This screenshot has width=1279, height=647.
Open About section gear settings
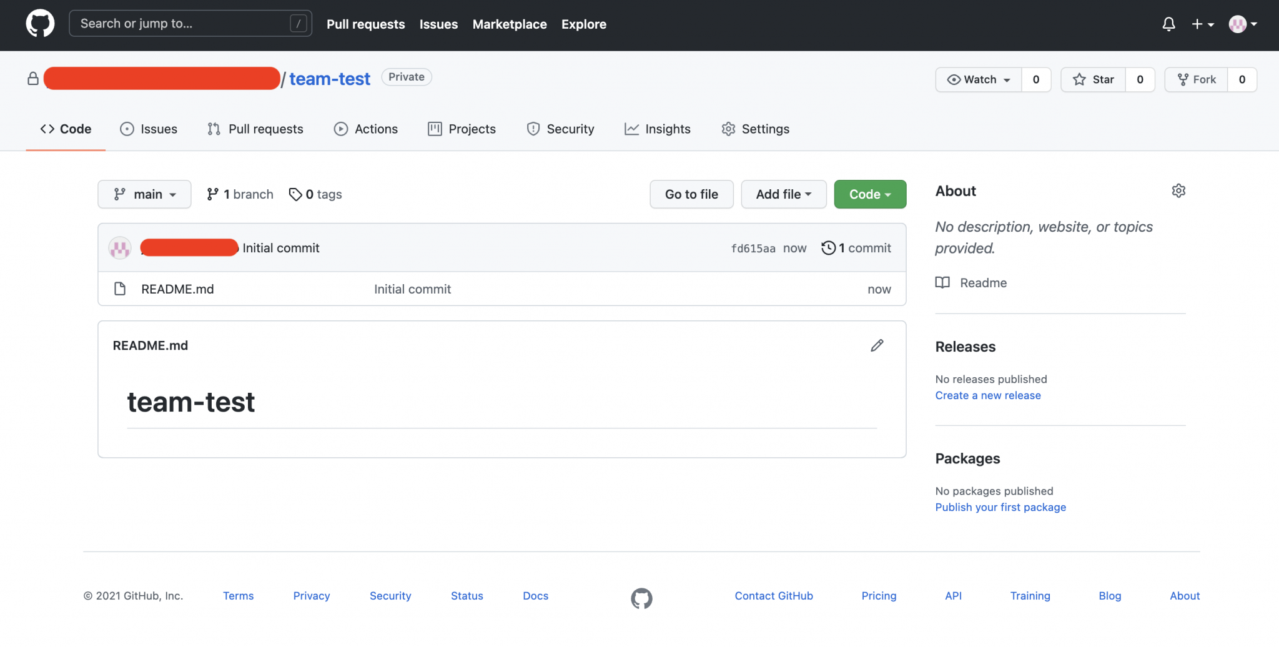click(1178, 191)
